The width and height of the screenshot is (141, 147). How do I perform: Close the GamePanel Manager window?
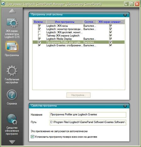[137, 4]
